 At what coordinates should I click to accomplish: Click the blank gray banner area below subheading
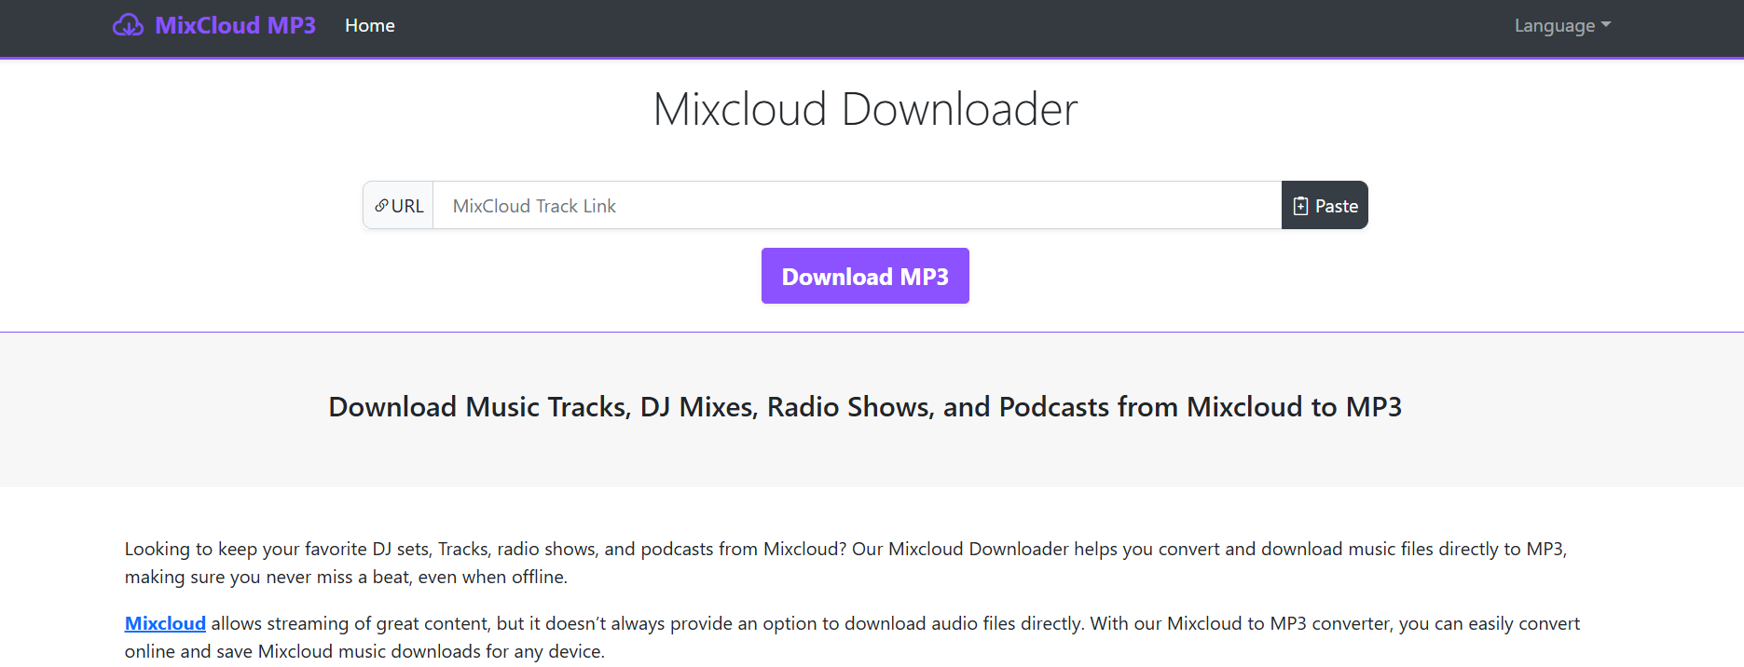click(865, 459)
